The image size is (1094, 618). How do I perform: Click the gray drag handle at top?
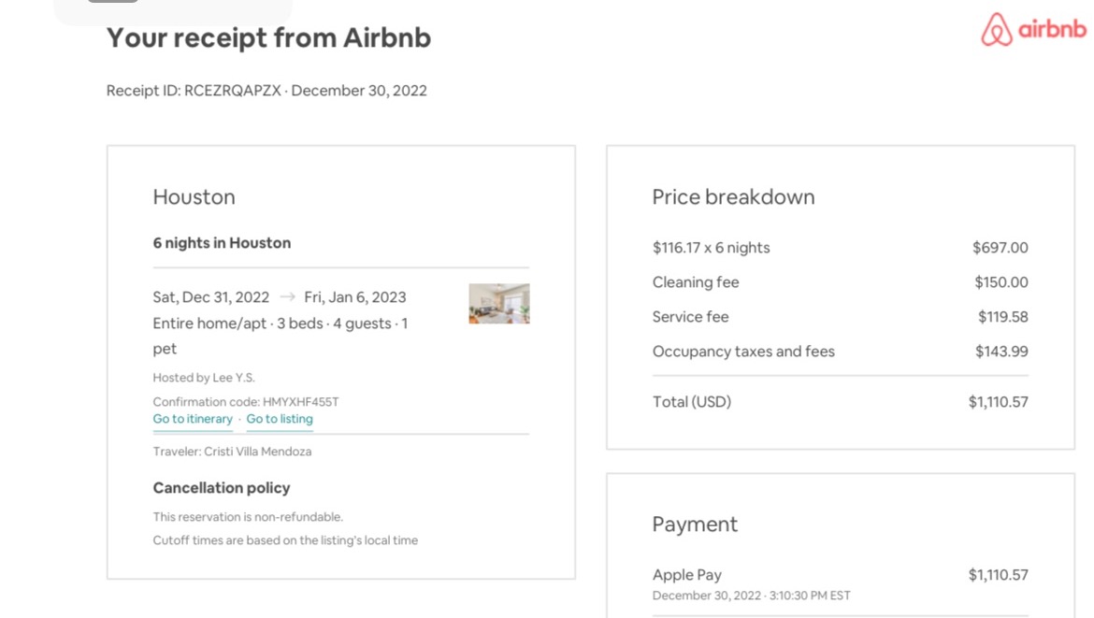pos(113,1)
